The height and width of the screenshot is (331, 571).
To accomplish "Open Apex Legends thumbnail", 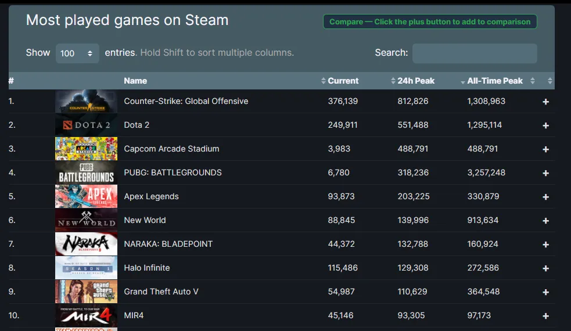I will [x=87, y=196].
